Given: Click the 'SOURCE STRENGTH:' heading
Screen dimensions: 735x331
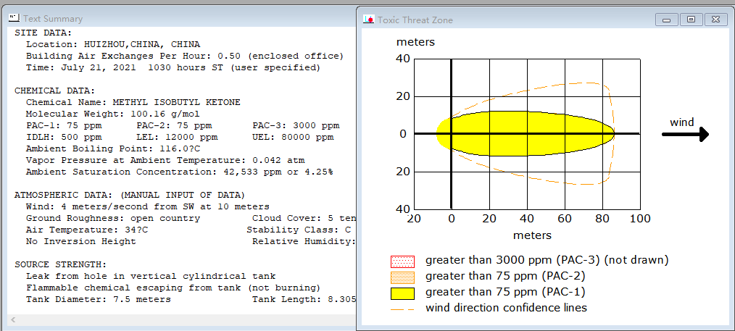Looking at the screenshot, I should 61,264.
